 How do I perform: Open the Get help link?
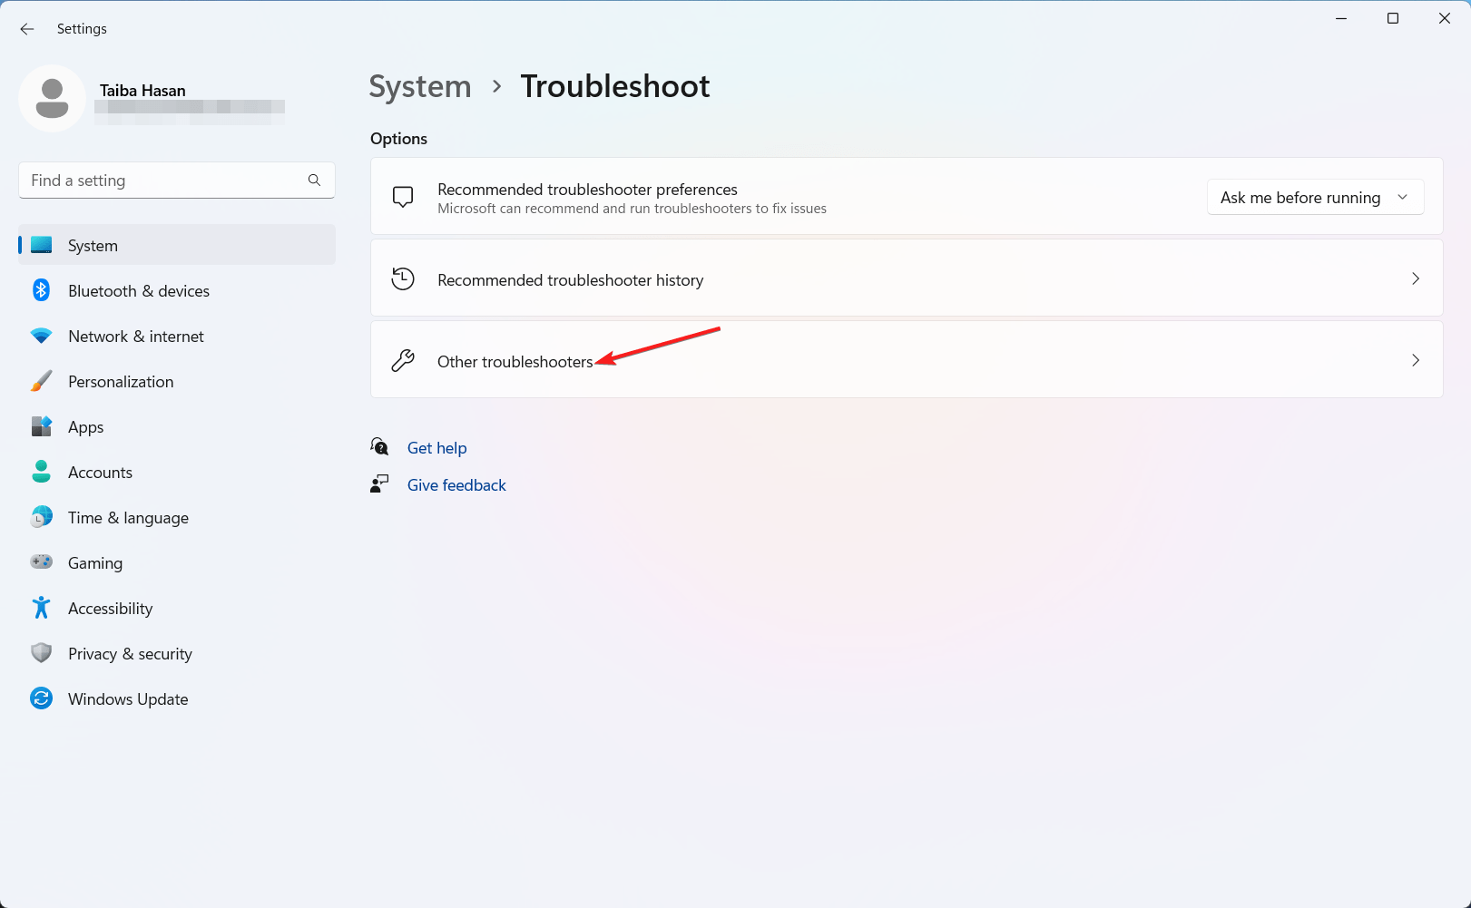coord(437,447)
